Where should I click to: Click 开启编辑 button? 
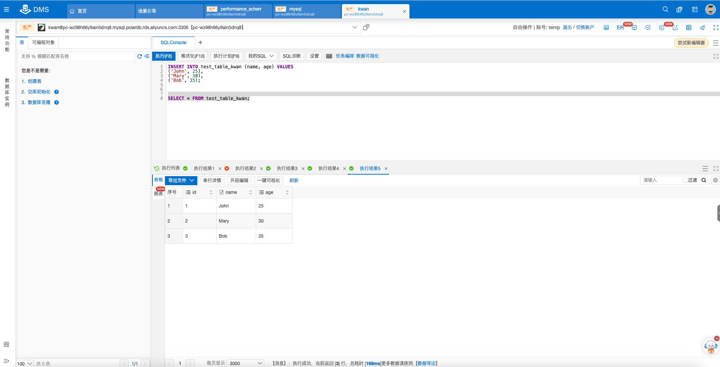coord(239,180)
